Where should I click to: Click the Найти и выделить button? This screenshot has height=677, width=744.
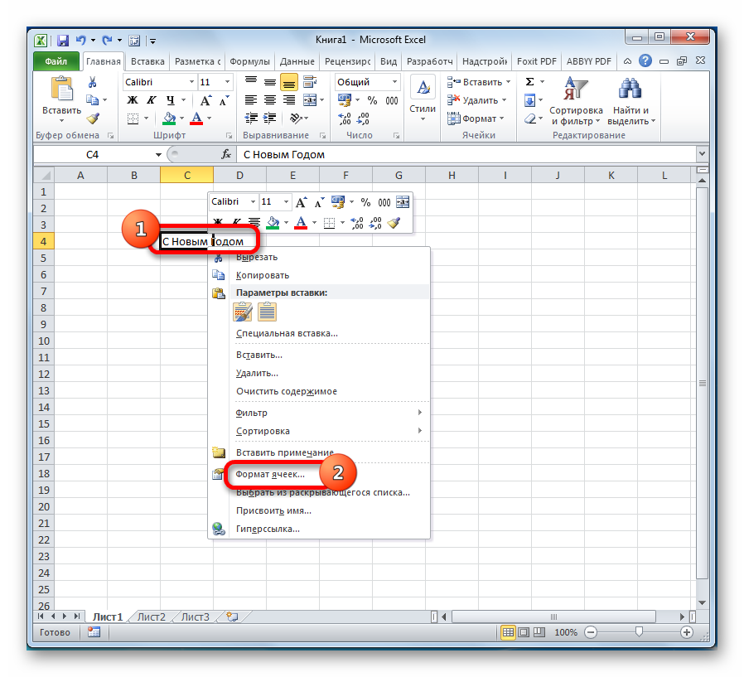click(630, 100)
